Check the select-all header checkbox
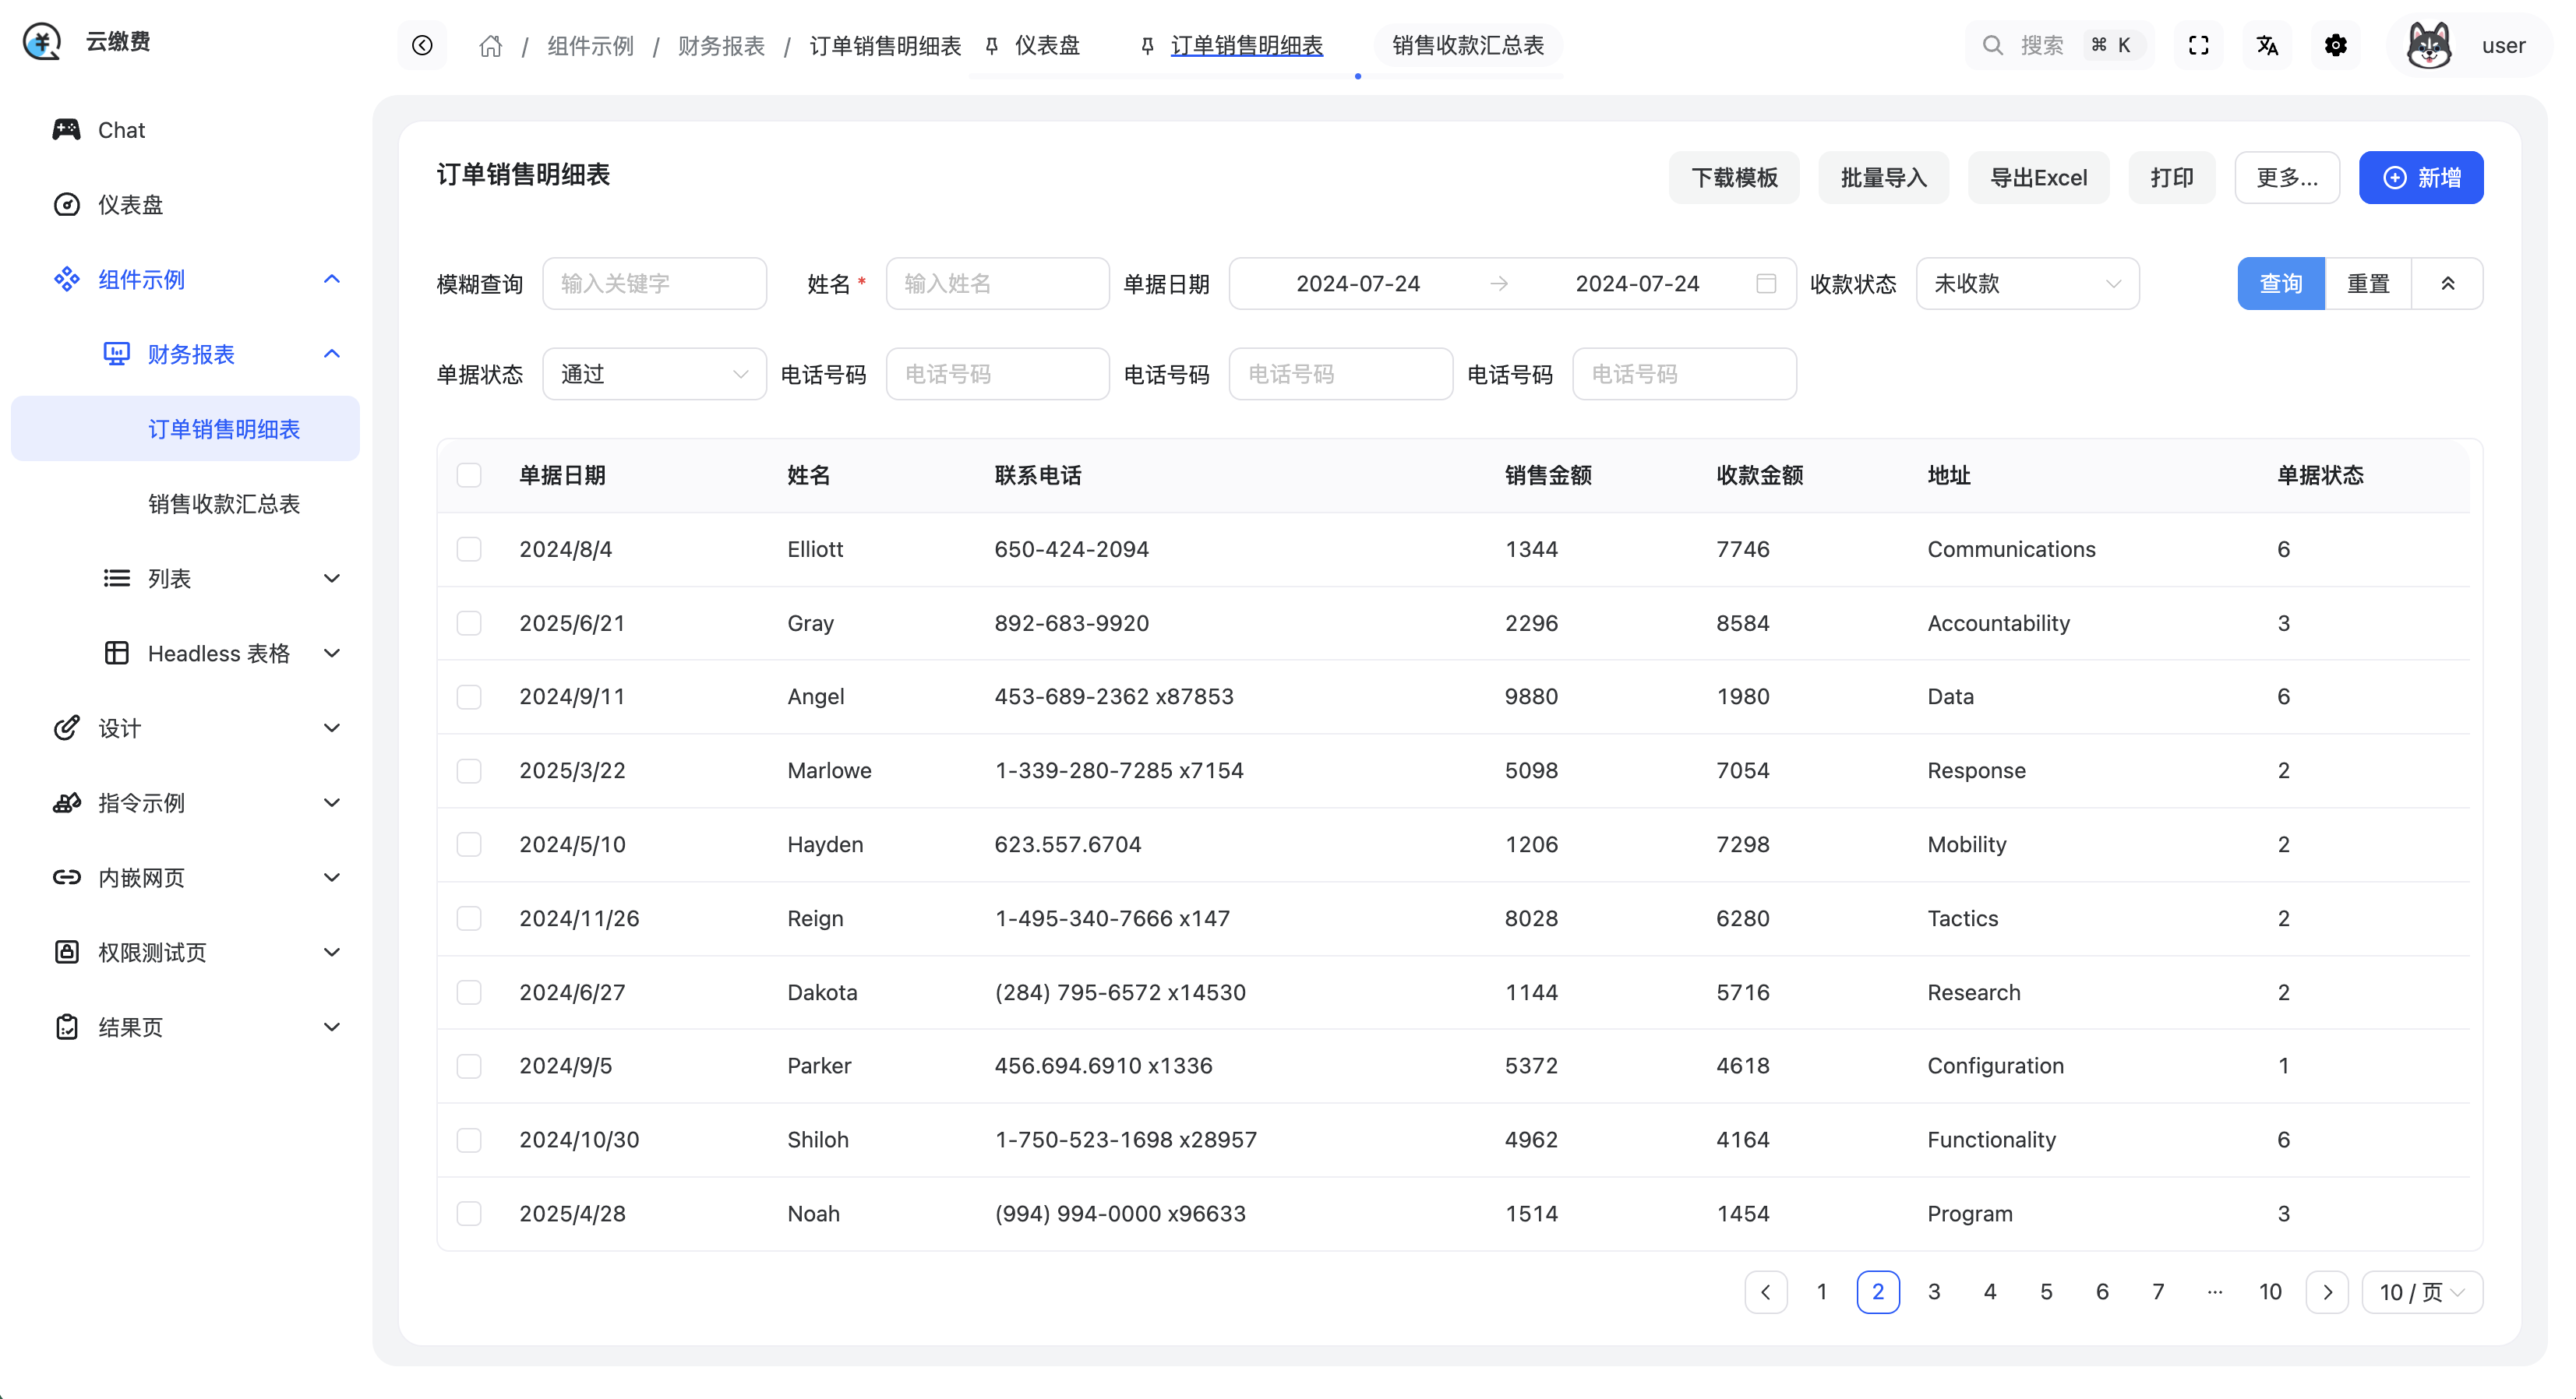 [x=469, y=475]
